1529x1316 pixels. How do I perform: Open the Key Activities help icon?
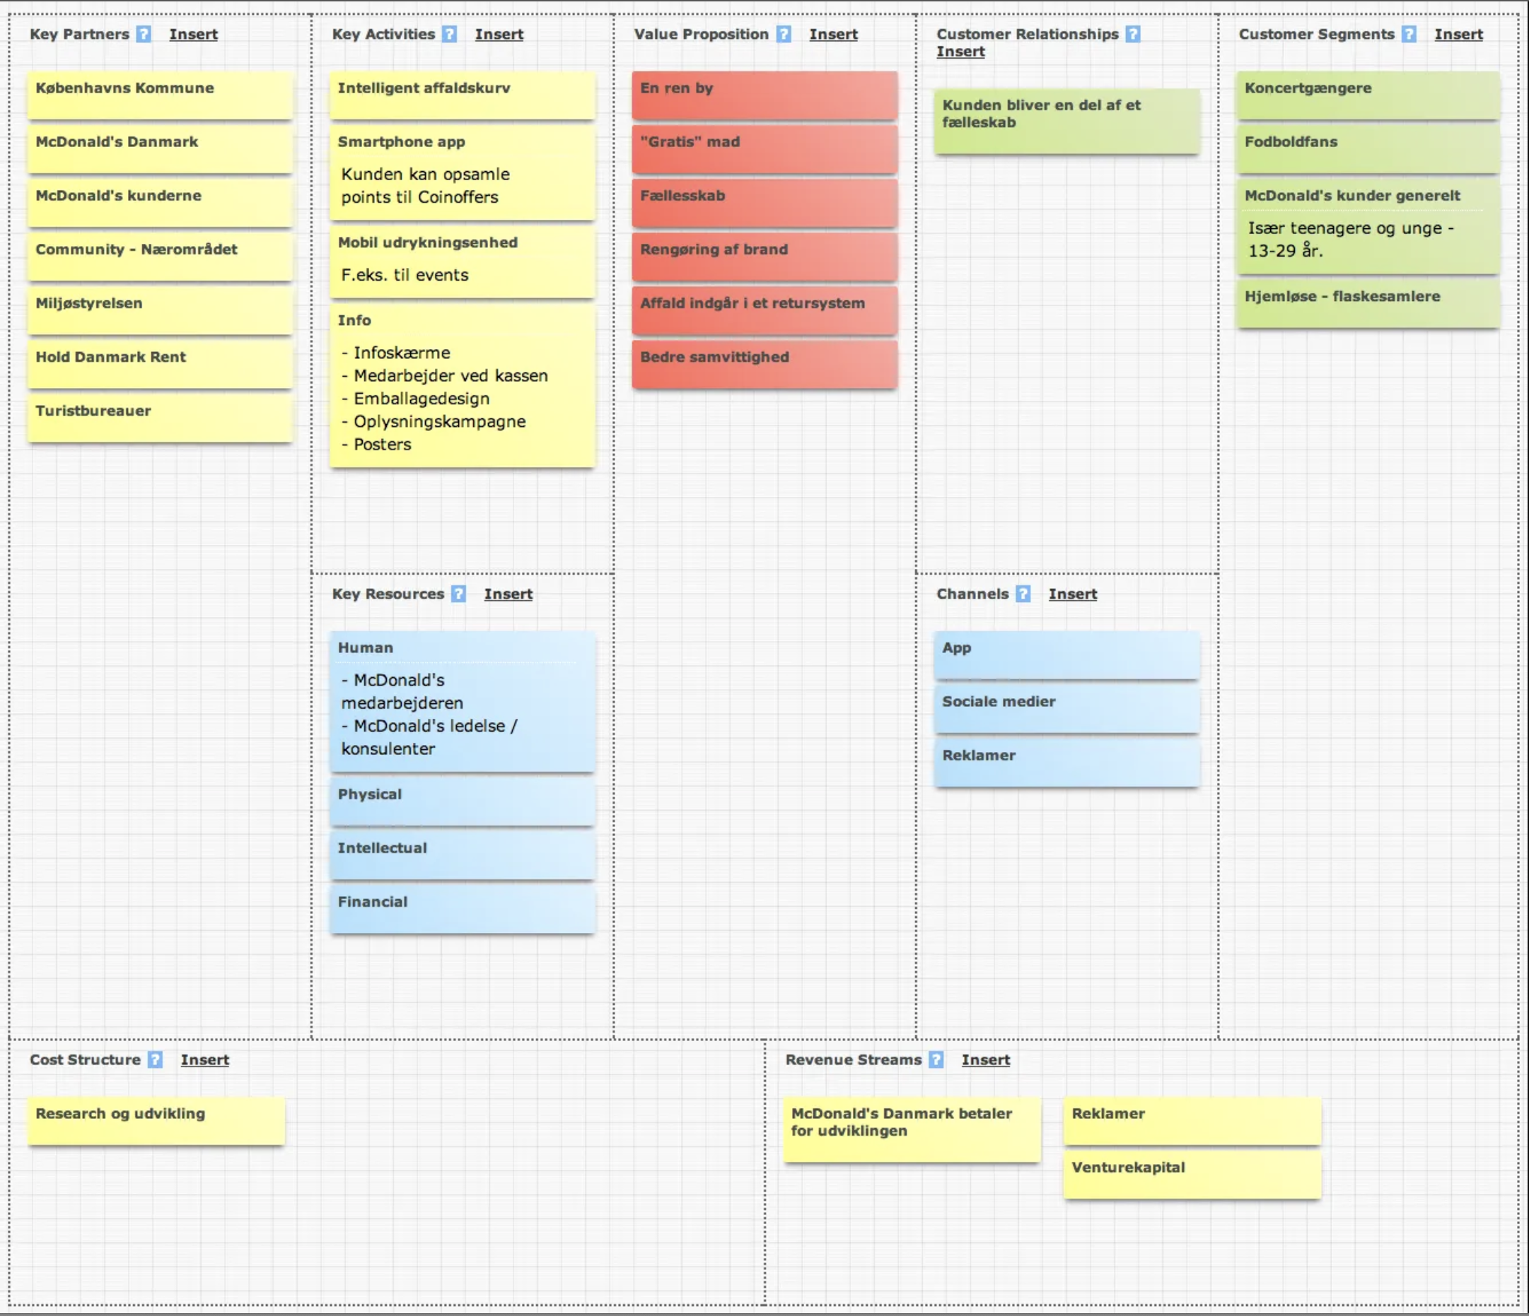(449, 34)
